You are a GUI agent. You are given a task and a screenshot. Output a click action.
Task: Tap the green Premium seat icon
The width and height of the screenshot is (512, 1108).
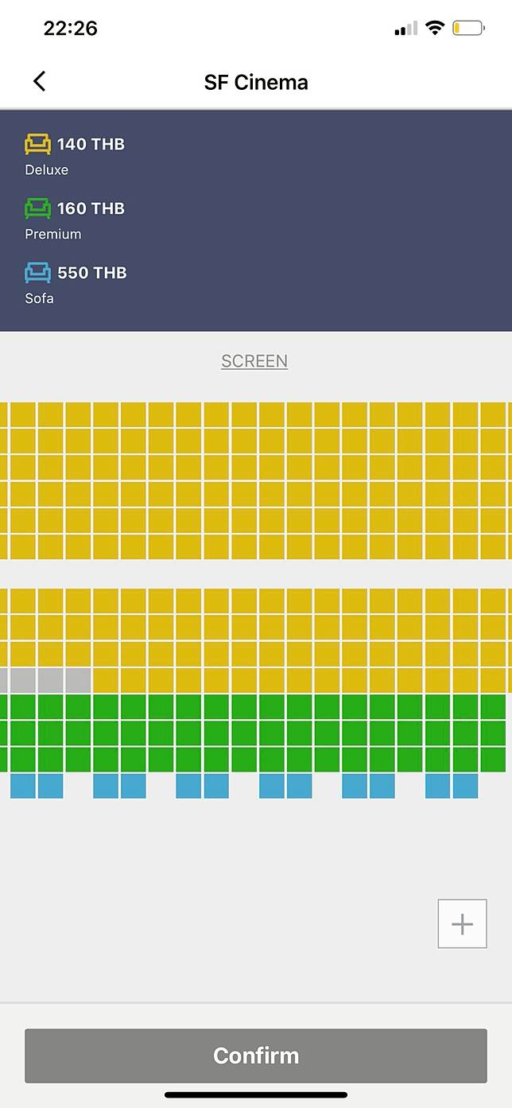click(37, 208)
